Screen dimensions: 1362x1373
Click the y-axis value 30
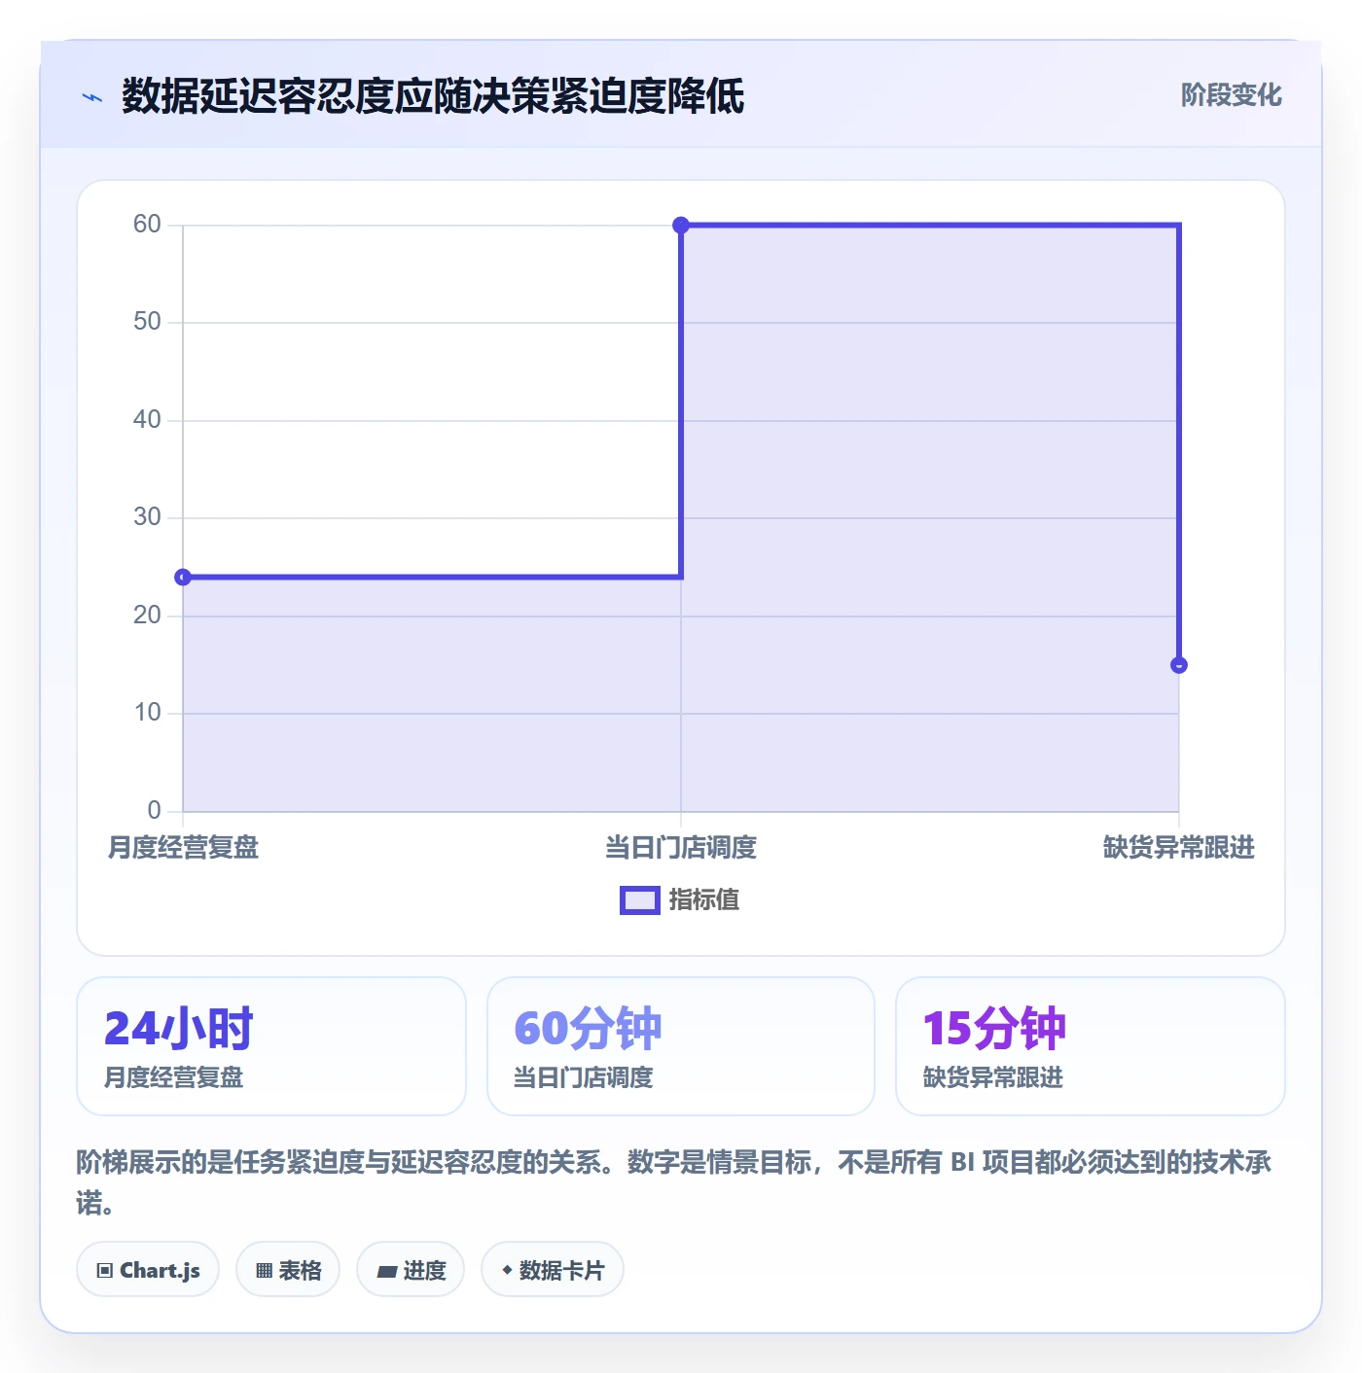pos(147,517)
